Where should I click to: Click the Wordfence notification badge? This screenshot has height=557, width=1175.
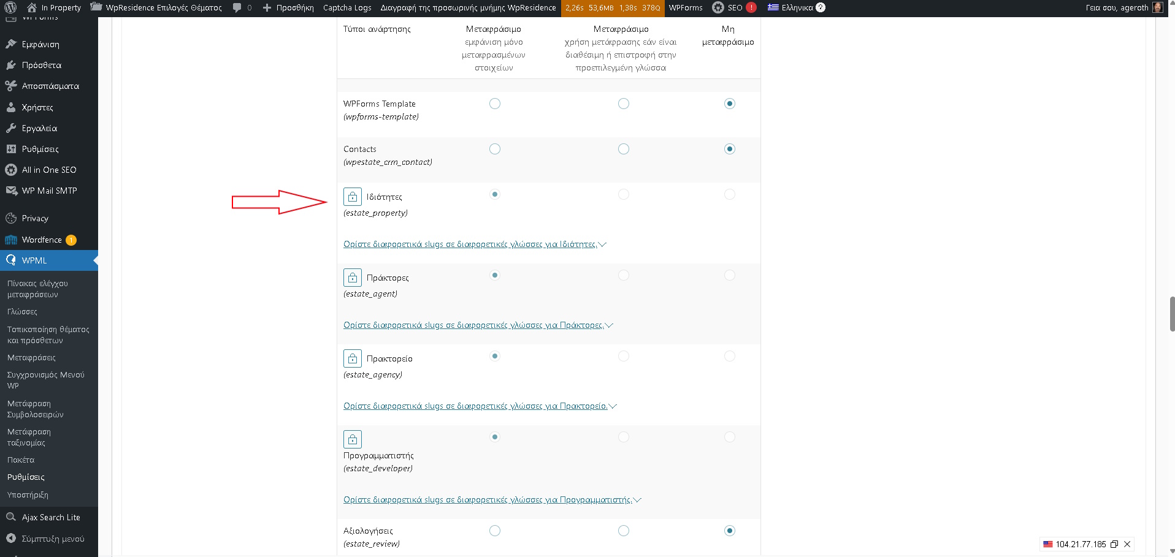tap(71, 240)
